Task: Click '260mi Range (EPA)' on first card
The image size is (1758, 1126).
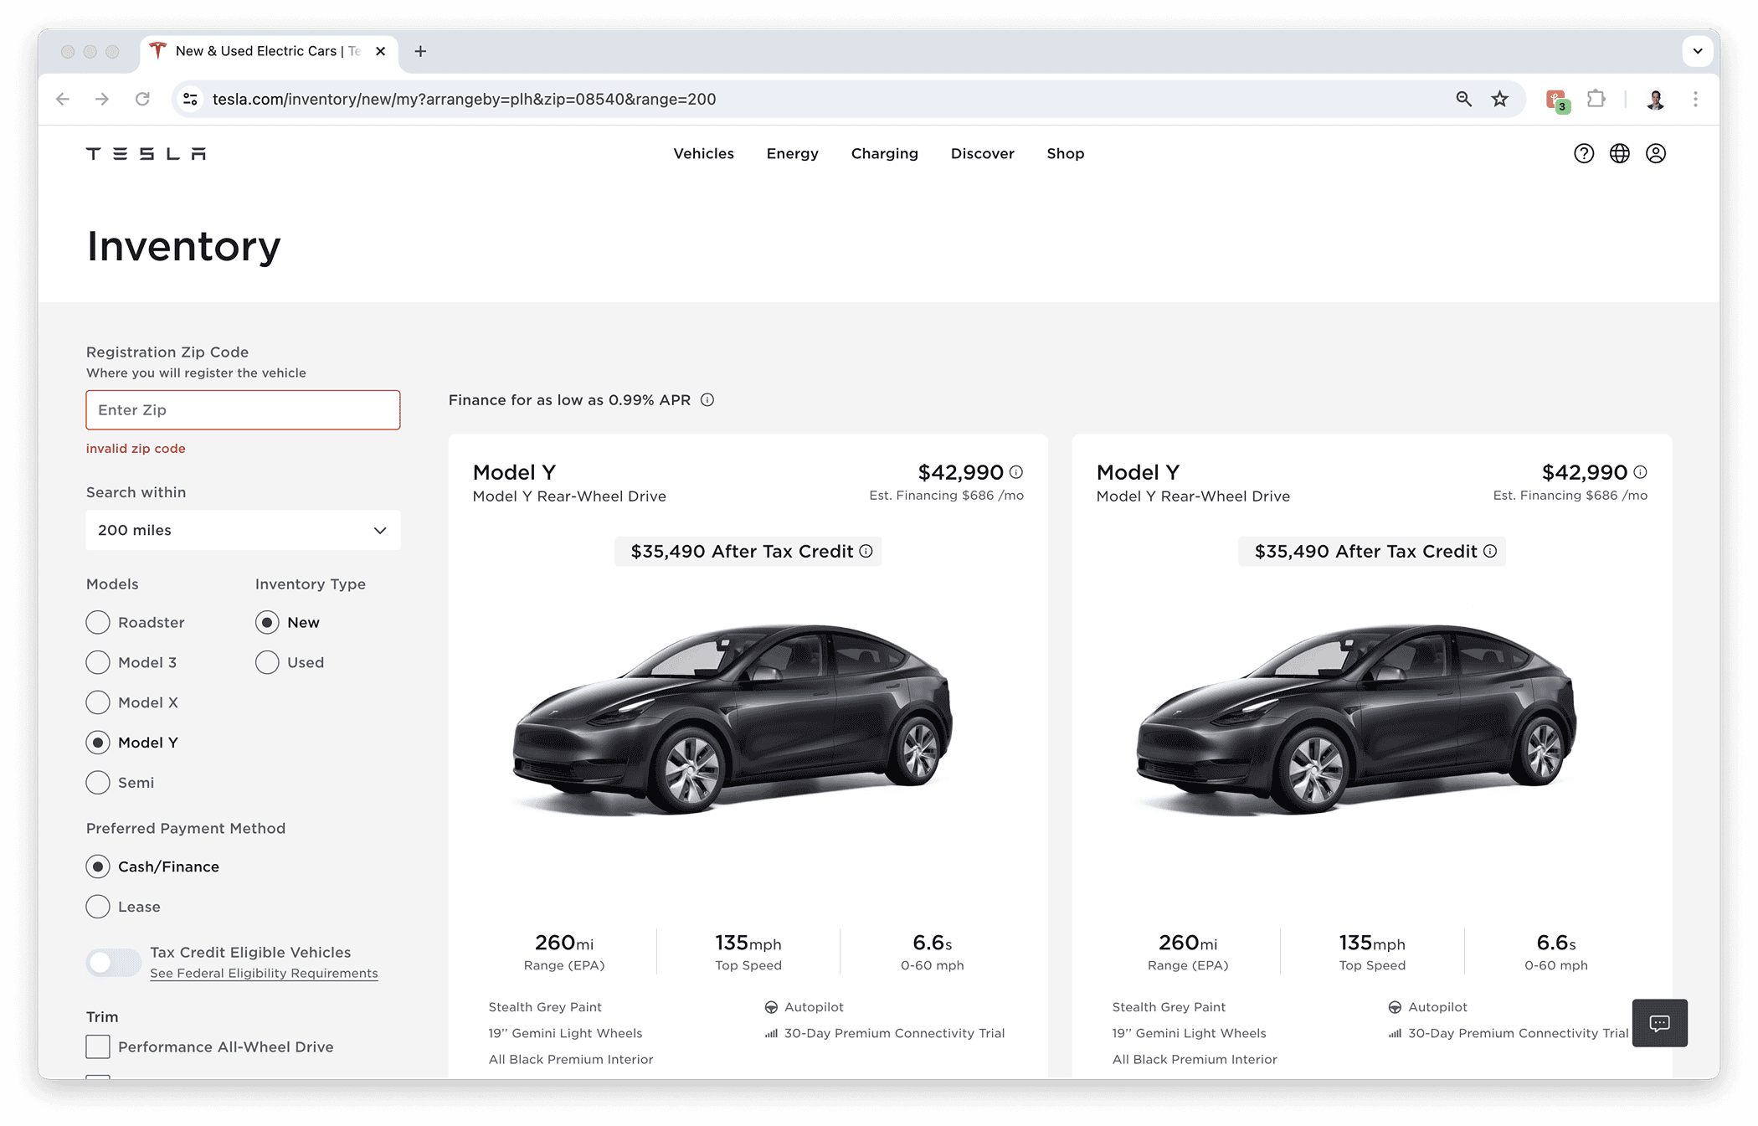Action: click(564, 952)
